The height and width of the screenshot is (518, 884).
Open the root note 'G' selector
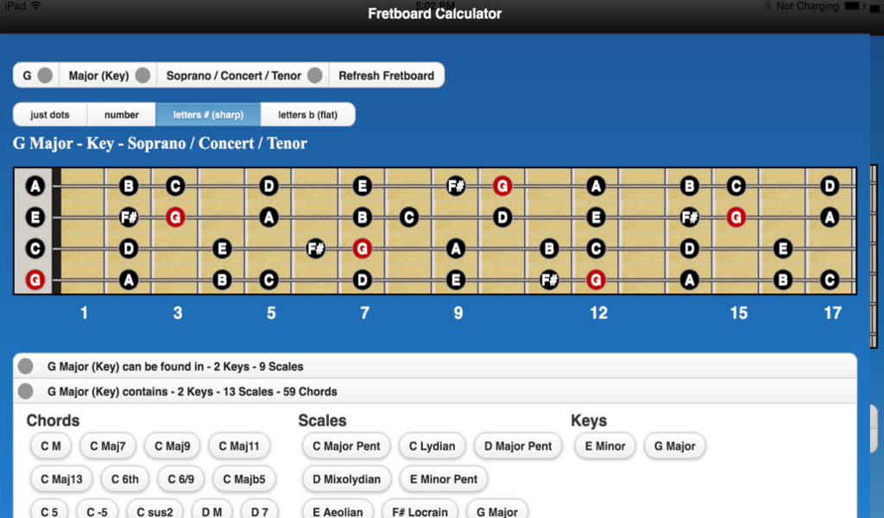35,75
